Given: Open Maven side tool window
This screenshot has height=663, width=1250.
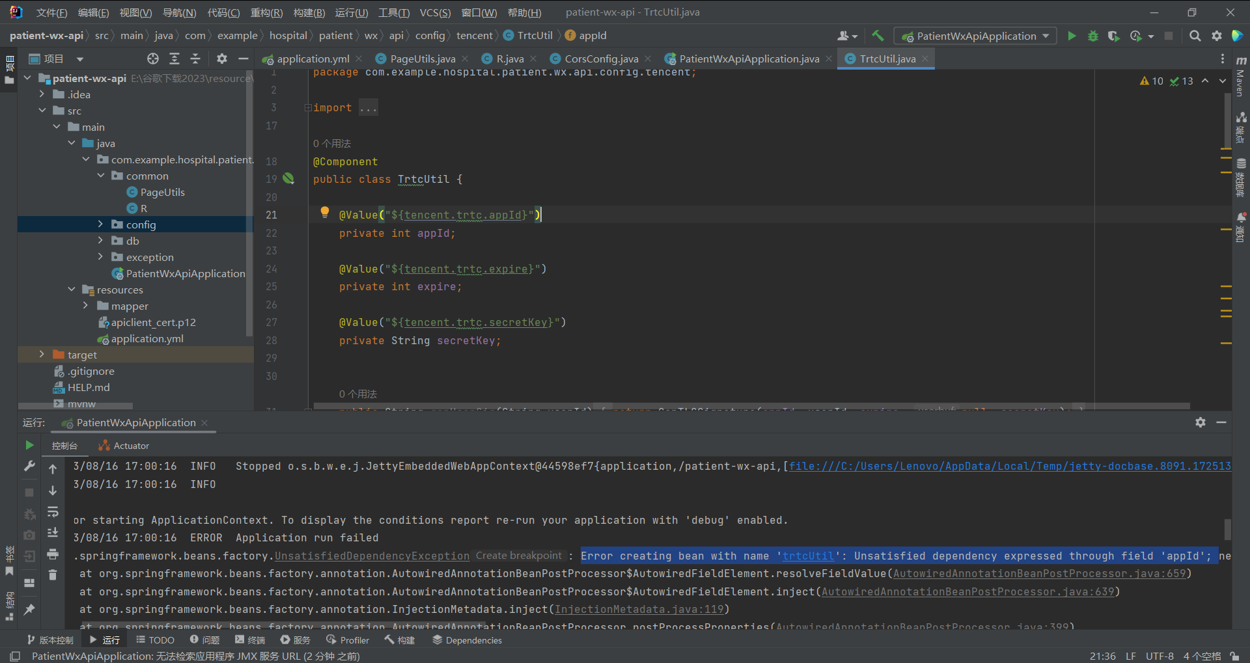Looking at the screenshot, I should point(1241,77).
